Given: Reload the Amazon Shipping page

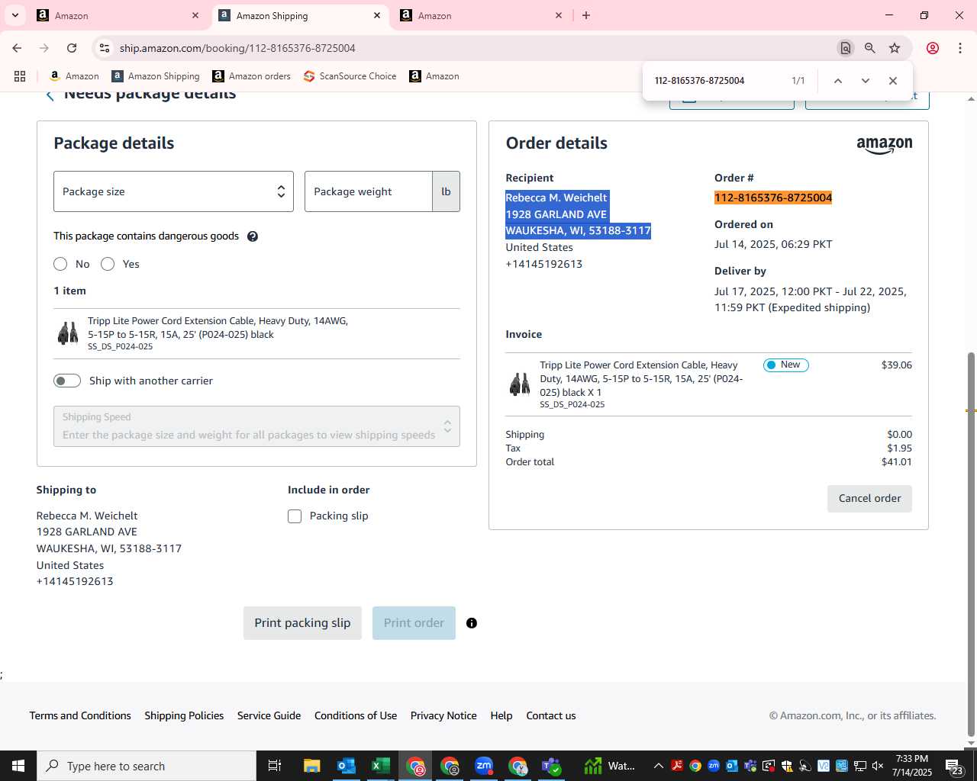Looking at the screenshot, I should pyautogui.click(x=72, y=48).
